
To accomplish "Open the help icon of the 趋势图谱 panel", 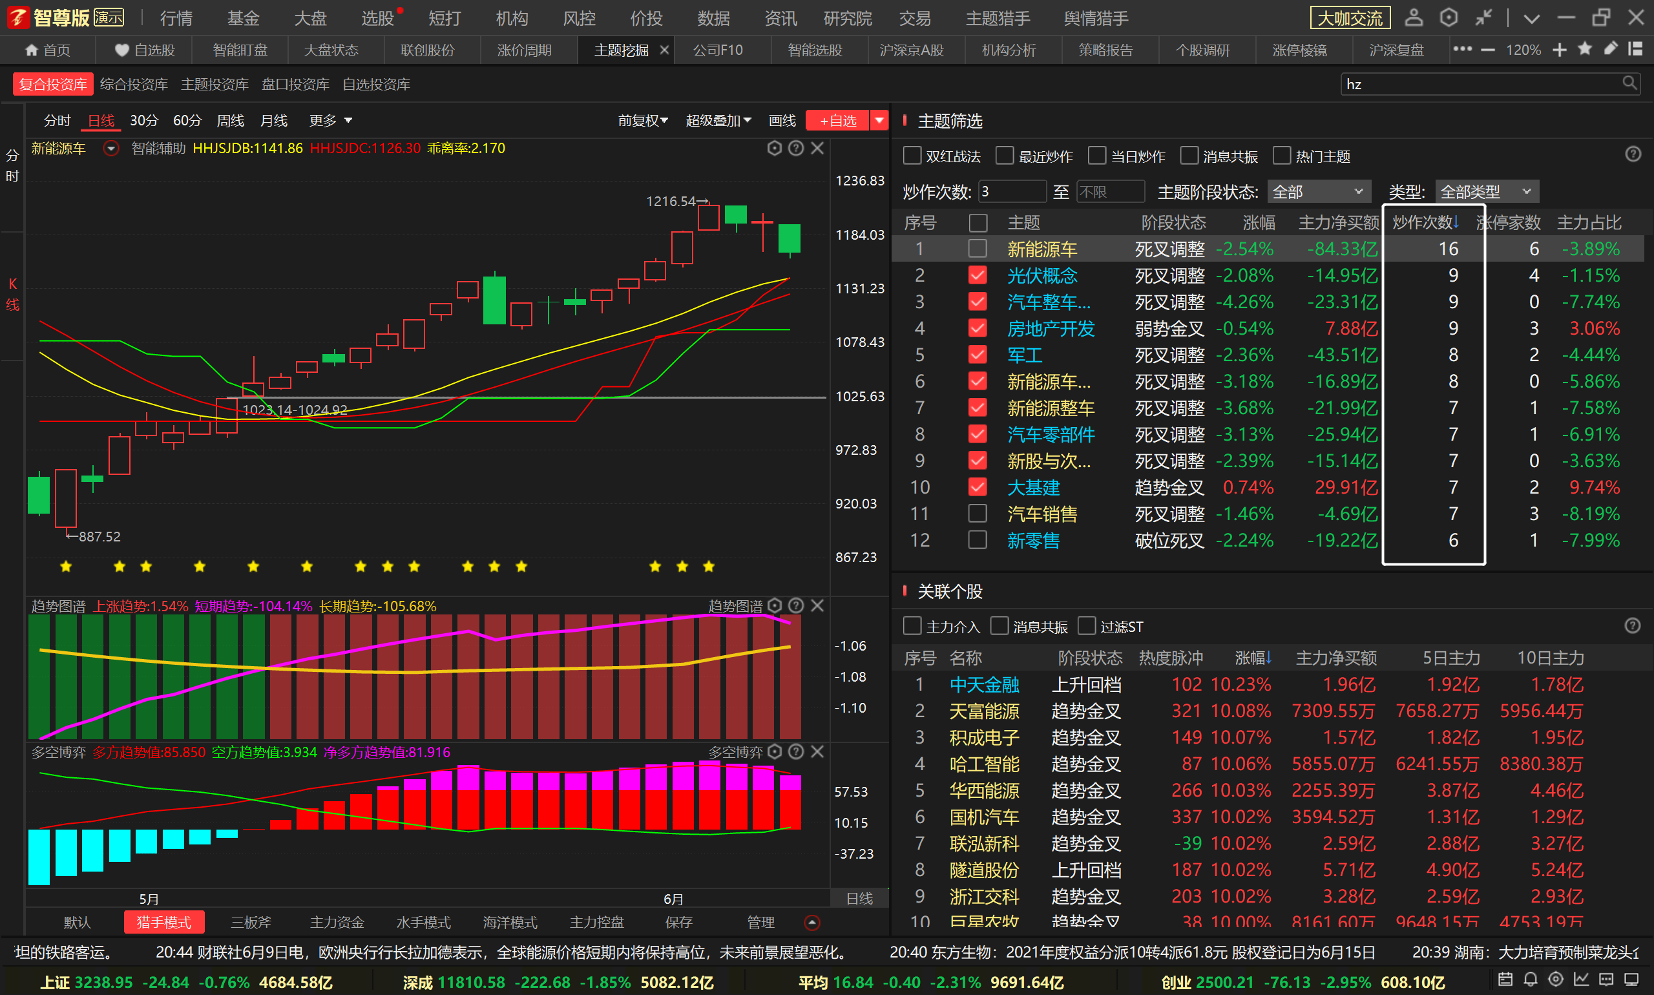I will point(796,606).
